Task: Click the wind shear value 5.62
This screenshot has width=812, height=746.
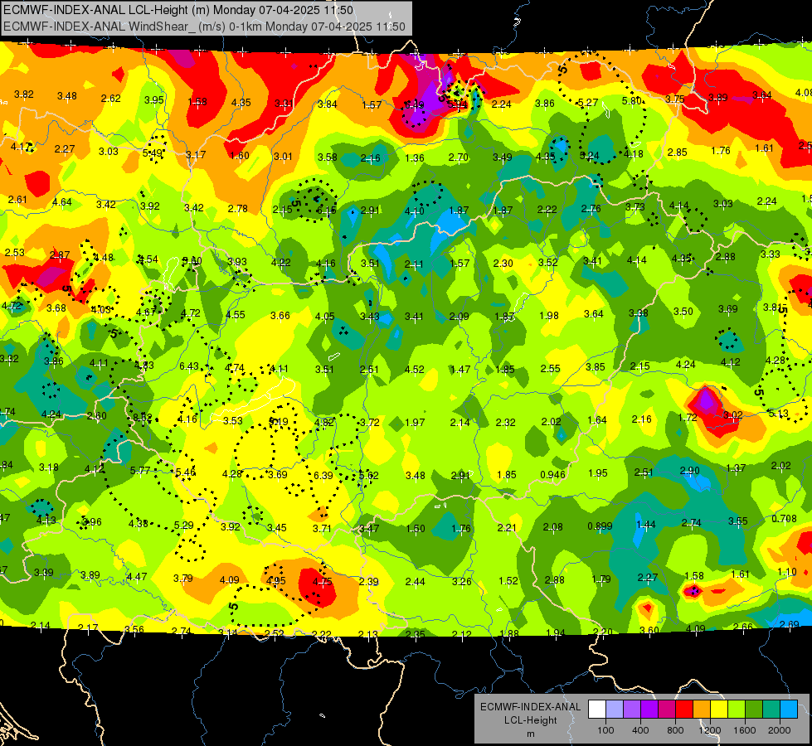Action: pyautogui.click(x=369, y=475)
